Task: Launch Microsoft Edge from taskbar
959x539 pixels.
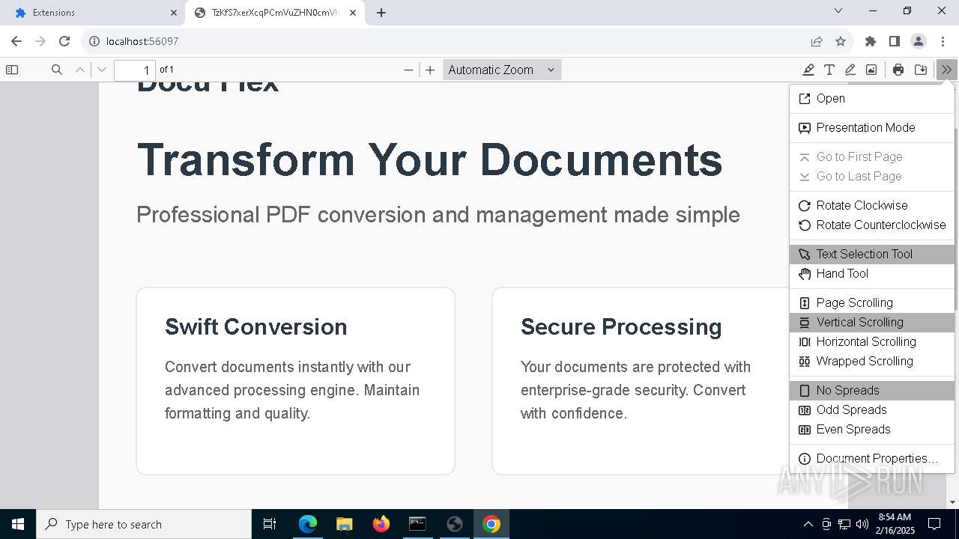Action: click(308, 524)
